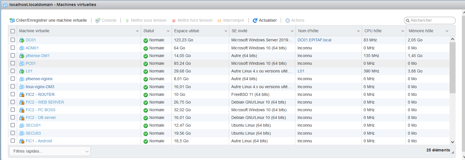Image resolution: width=465 pixels, height=160 pixels.
Task: Open the FIC2 - WEB SERVER link
Action: click(45, 102)
